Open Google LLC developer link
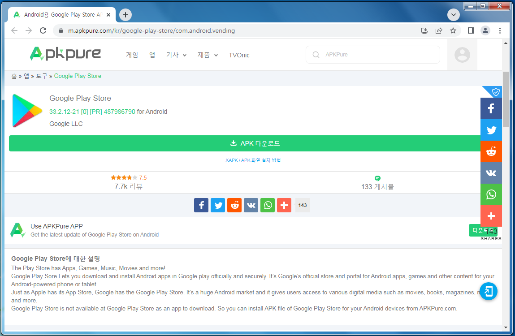This screenshot has width=515, height=336. (66, 124)
